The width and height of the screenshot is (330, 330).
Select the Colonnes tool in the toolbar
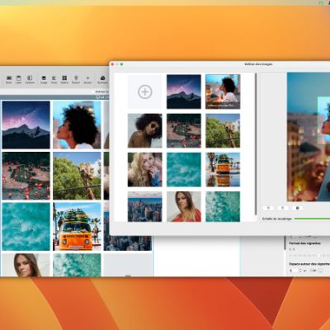click(30, 79)
